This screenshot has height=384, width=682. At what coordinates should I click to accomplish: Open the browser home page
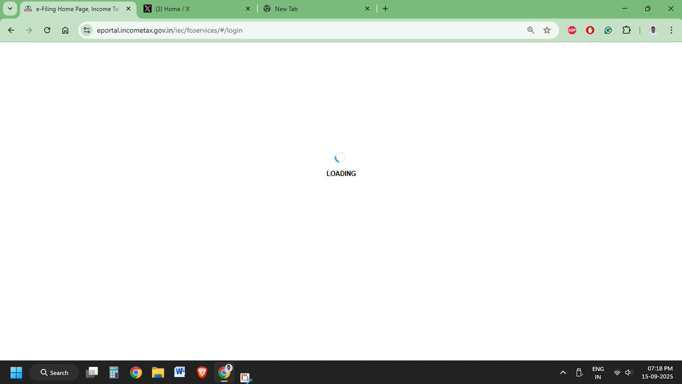point(65,30)
